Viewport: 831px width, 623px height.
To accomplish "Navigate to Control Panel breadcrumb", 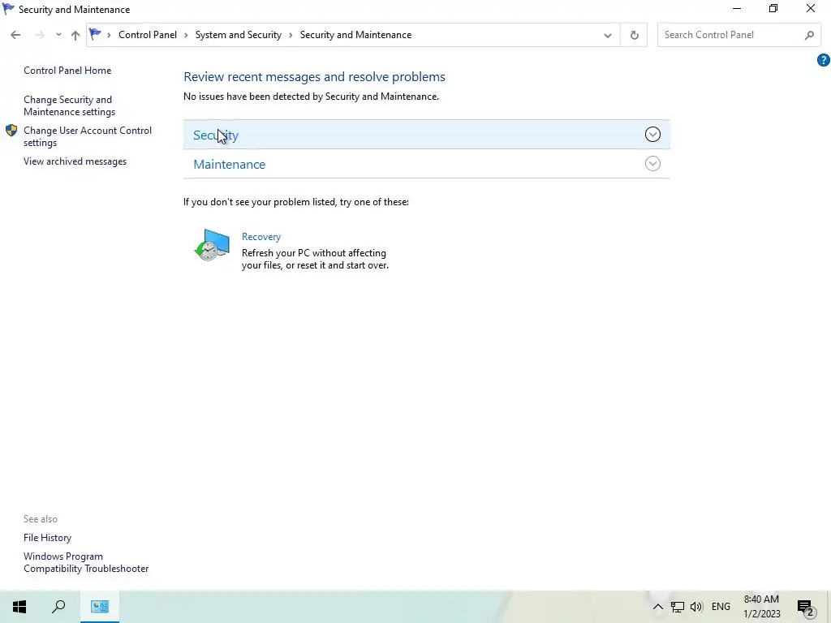I will click(x=148, y=35).
